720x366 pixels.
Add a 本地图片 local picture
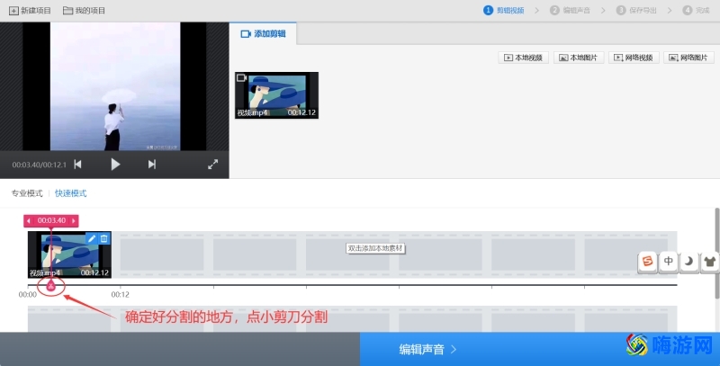579,58
